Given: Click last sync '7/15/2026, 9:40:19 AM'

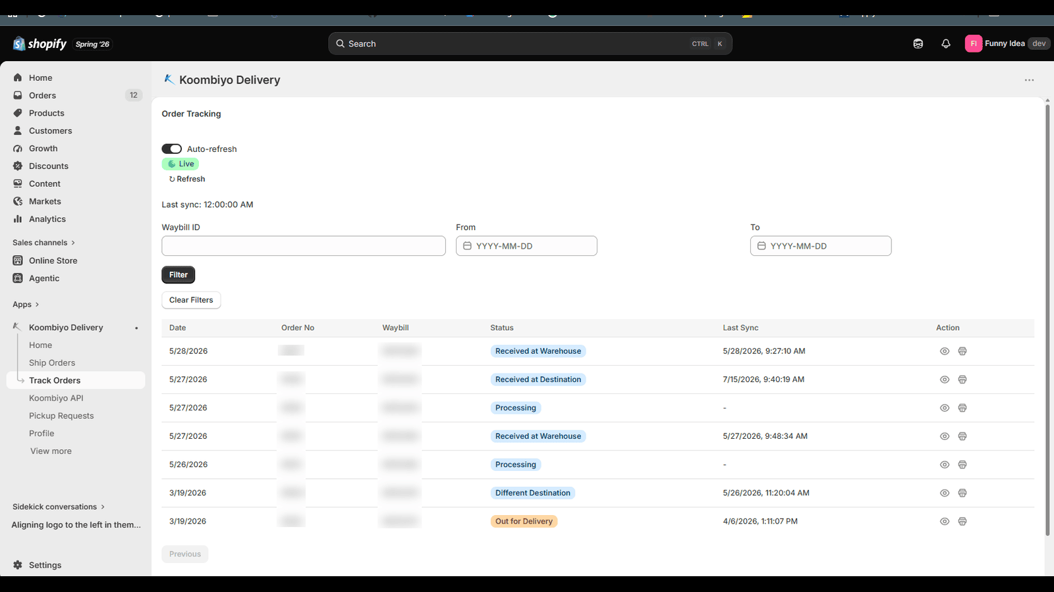Looking at the screenshot, I should pos(763,380).
